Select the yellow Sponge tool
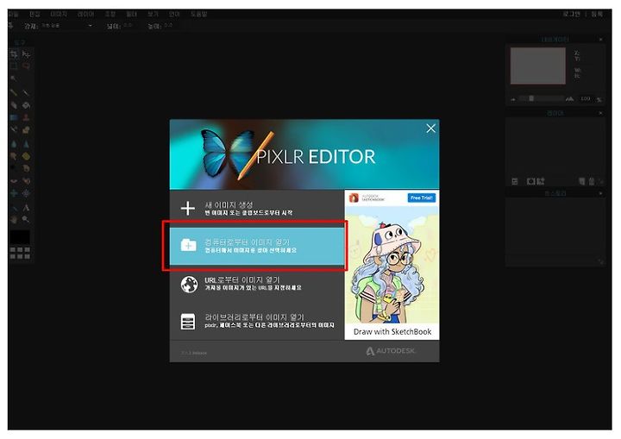 click(26, 156)
